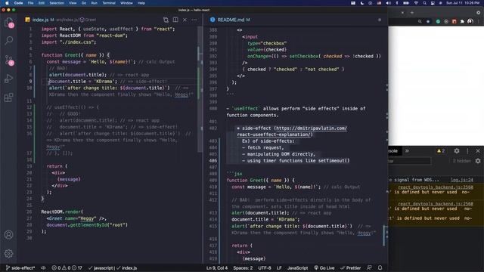Click the errors and warnings count in status bar
484x272 pixels.
tap(67, 268)
